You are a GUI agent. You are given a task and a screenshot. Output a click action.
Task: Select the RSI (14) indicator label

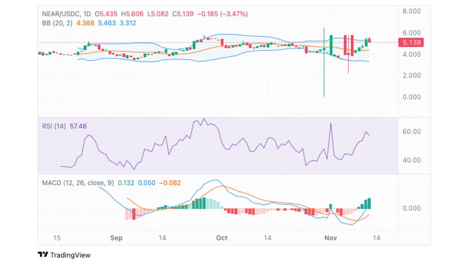tap(54, 126)
